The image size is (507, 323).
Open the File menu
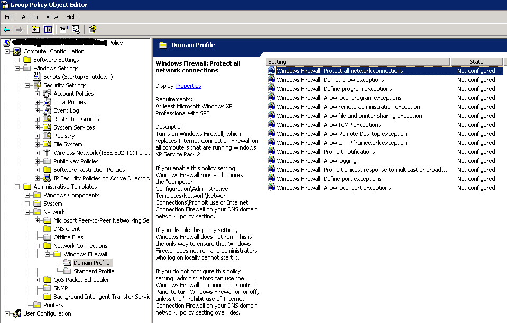(x=9, y=17)
